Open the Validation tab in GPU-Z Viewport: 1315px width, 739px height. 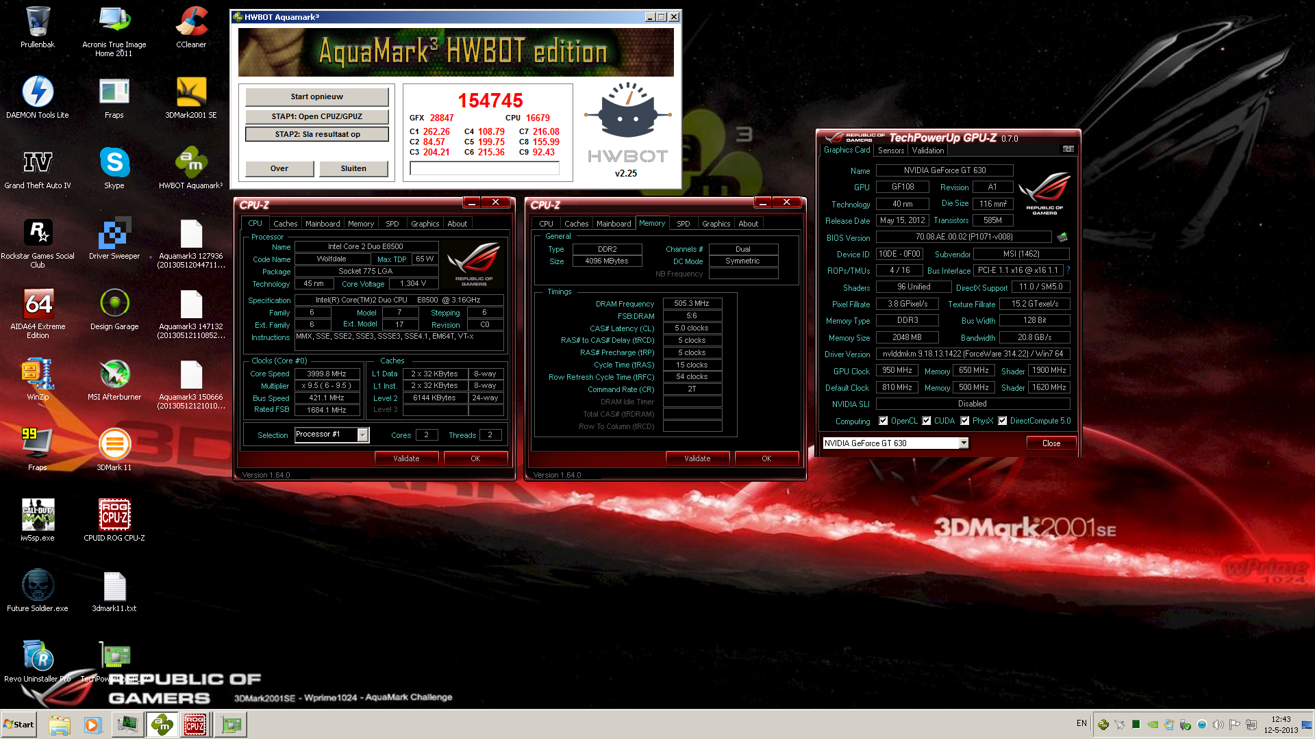pos(928,151)
